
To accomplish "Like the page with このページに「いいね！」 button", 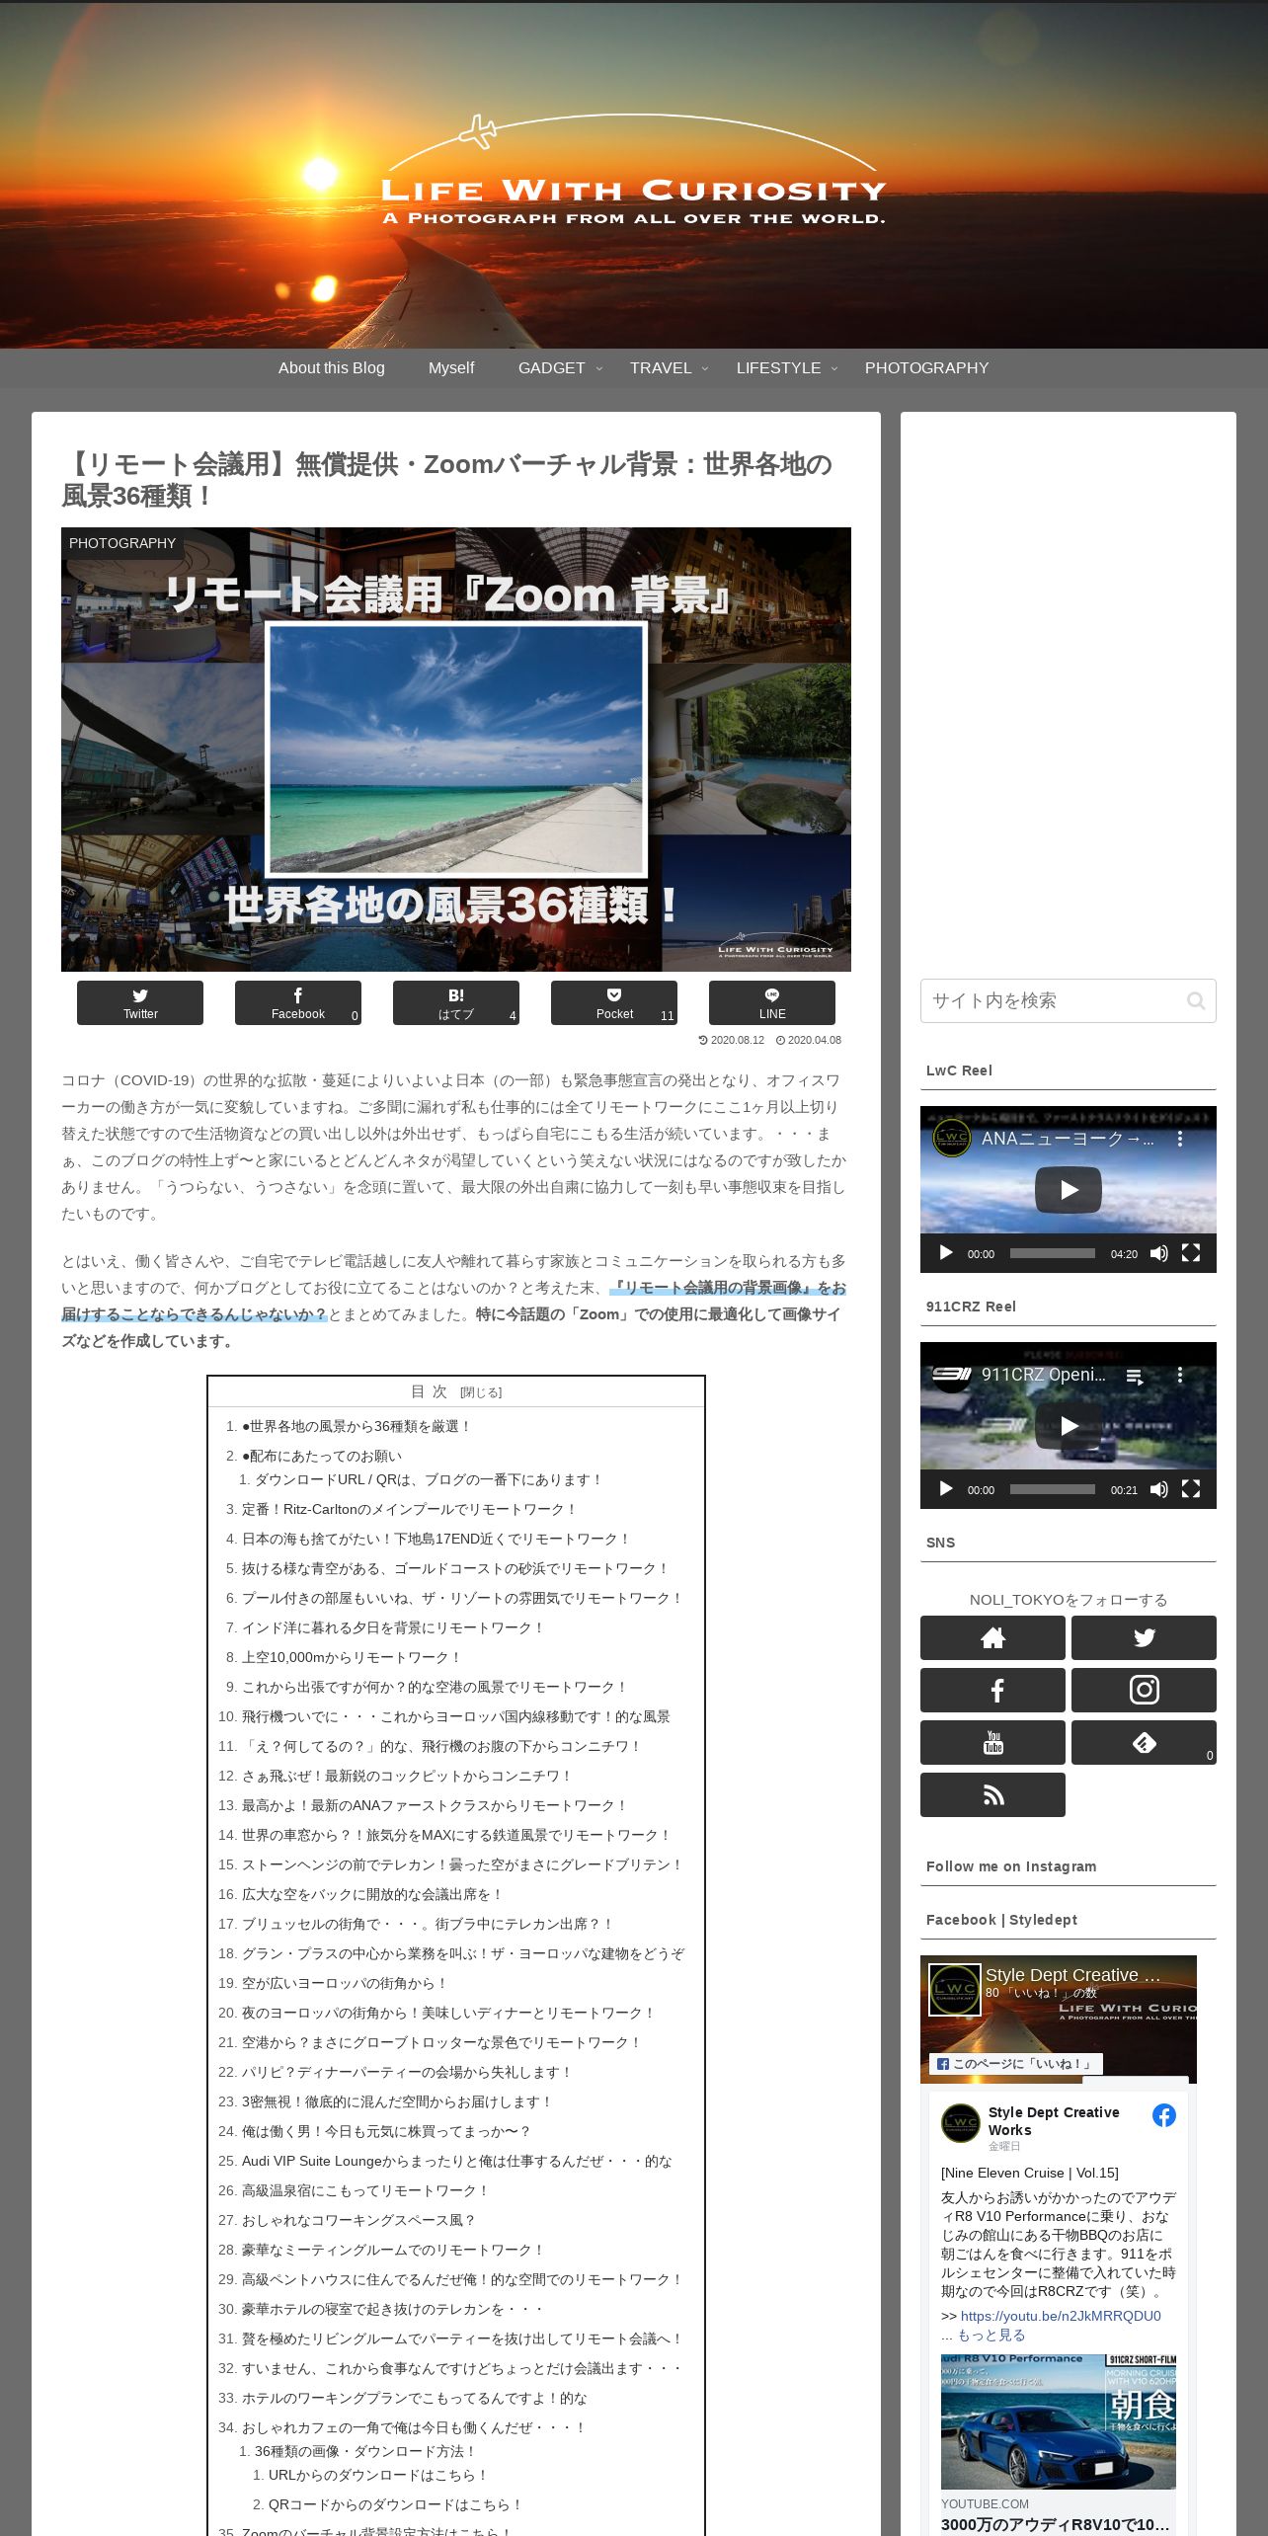I will [x=1016, y=2064].
